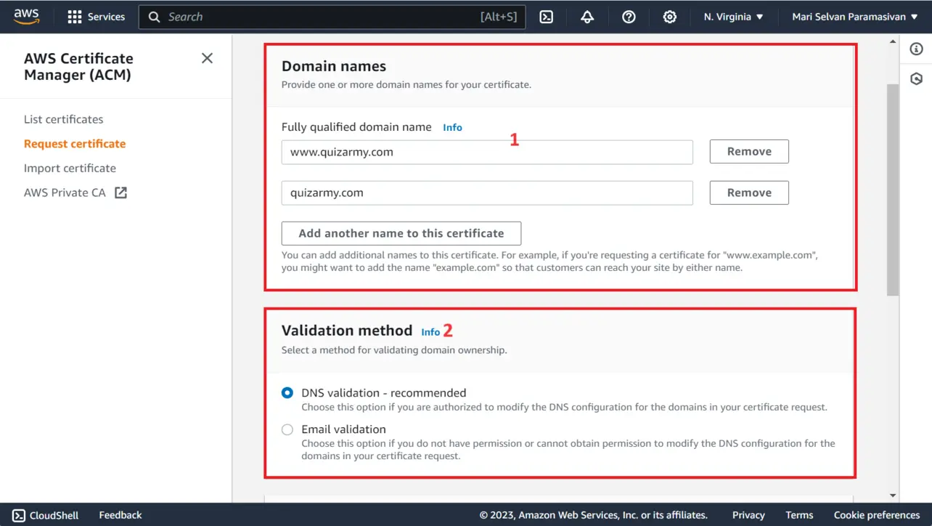Open Info link next to Validation method
This screenshot has height=526, width=932.
point(430,332)
